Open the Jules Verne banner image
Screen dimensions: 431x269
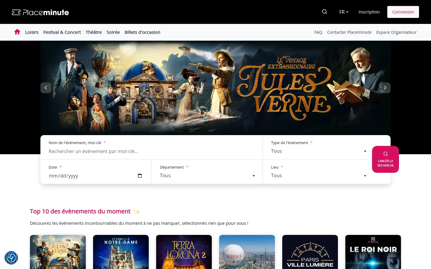coord(215,88)
